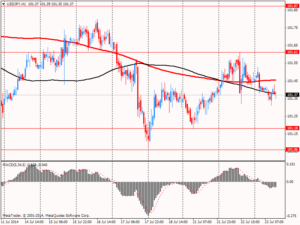Click the MetaTrader MetaQuotes copyright text
The width and height of the screenshot is (300, 225).
tap(46, 215)
